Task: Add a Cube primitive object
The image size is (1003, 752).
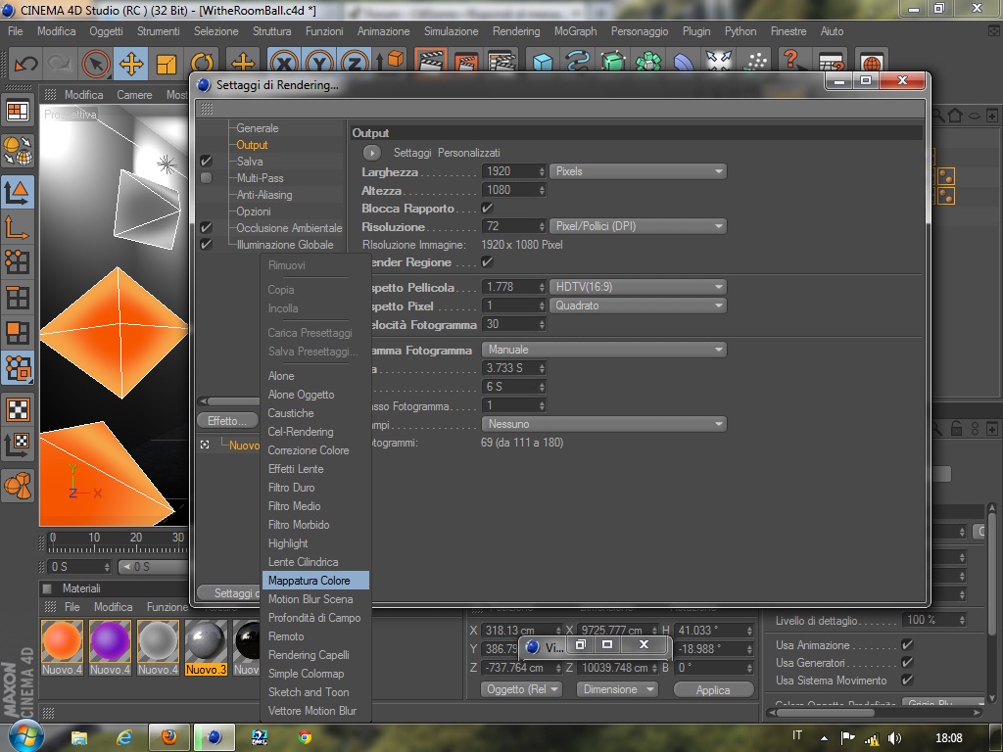Action: [543, 62]
